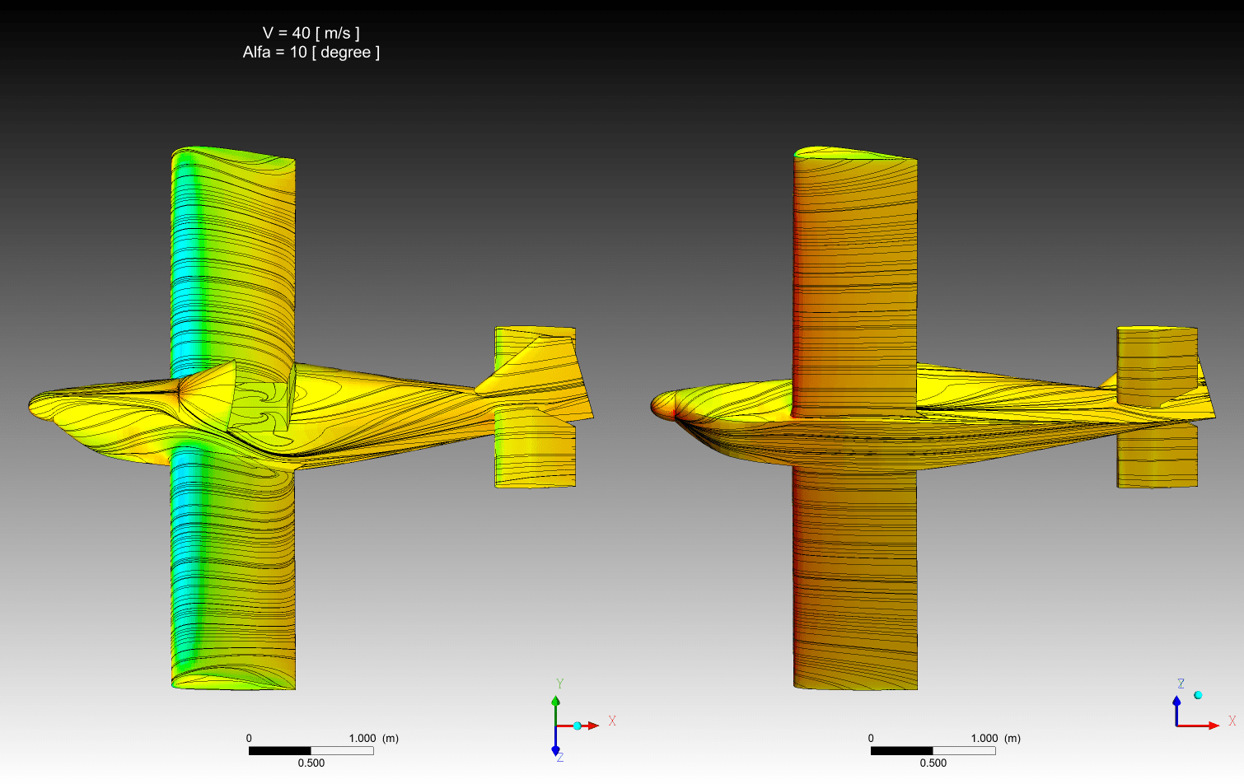The height and width of the screenshot is (784, 1244).
Task: Click the red X axis arrow in left triad
Action: (x=592, y=726)
